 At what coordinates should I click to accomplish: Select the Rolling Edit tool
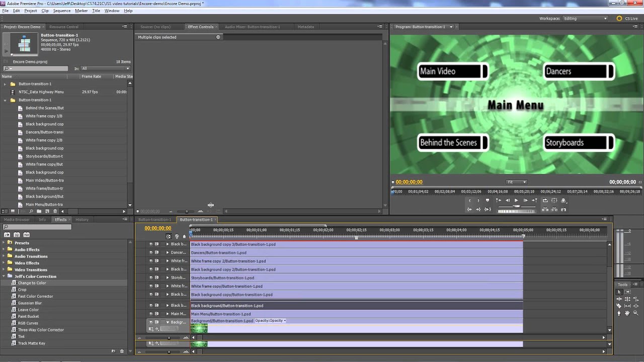point(627,299)
